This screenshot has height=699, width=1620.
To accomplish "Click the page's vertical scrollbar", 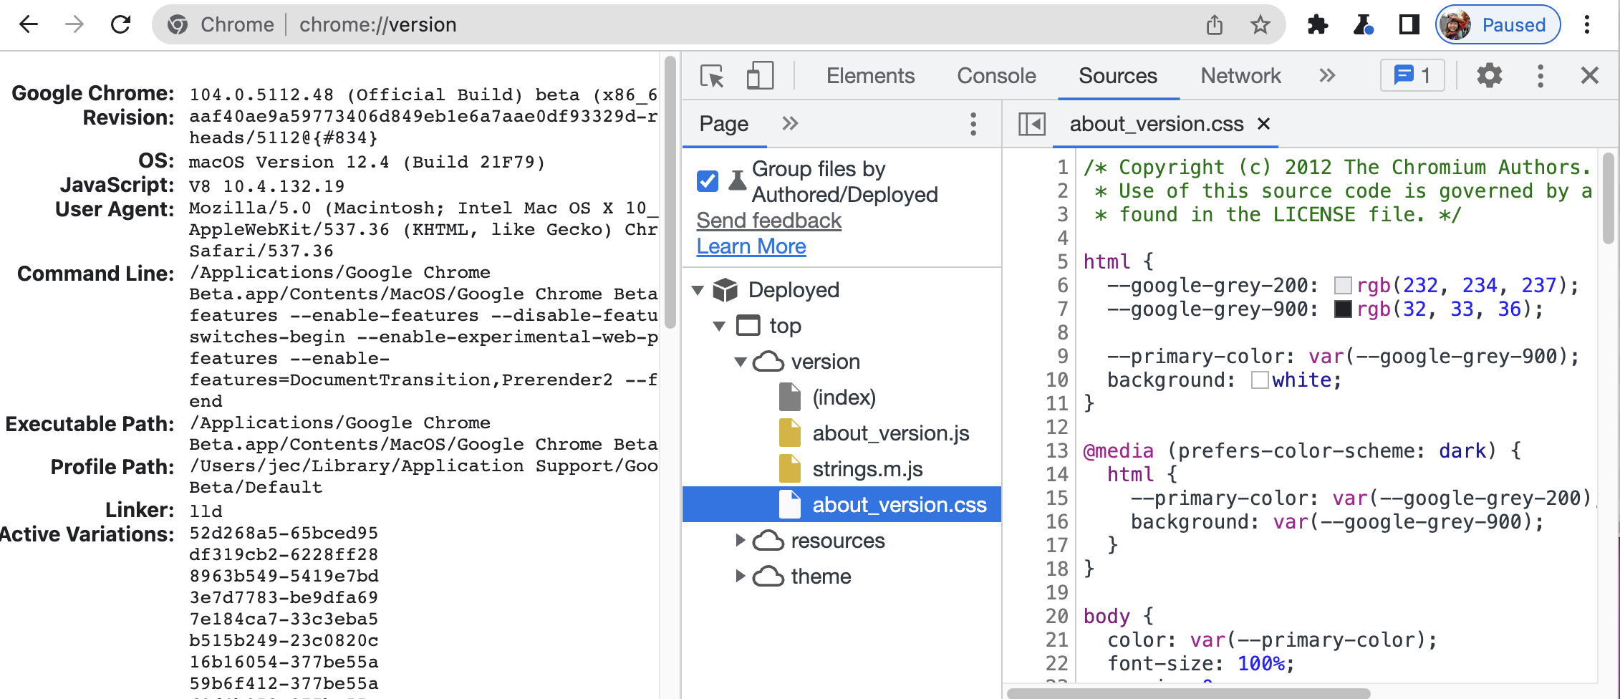I will tap(670, 193).
